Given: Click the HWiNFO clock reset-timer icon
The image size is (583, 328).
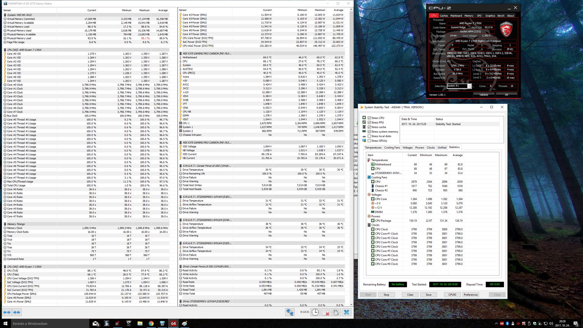Looking at the screenshot, I should coord(315,312).
